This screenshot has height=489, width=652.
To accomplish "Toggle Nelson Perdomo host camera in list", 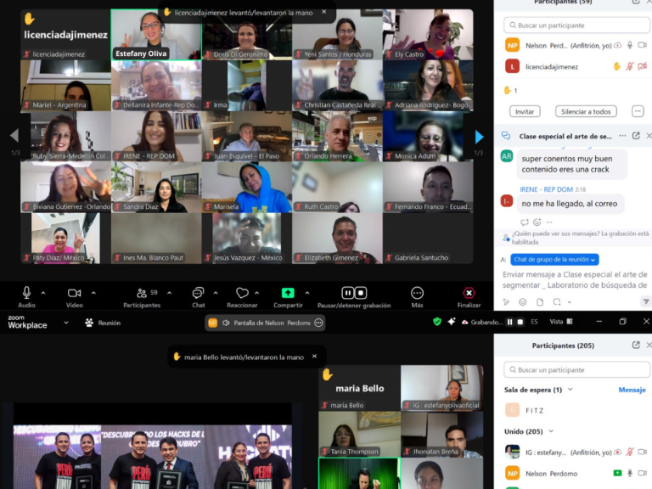I will (643, 45).
